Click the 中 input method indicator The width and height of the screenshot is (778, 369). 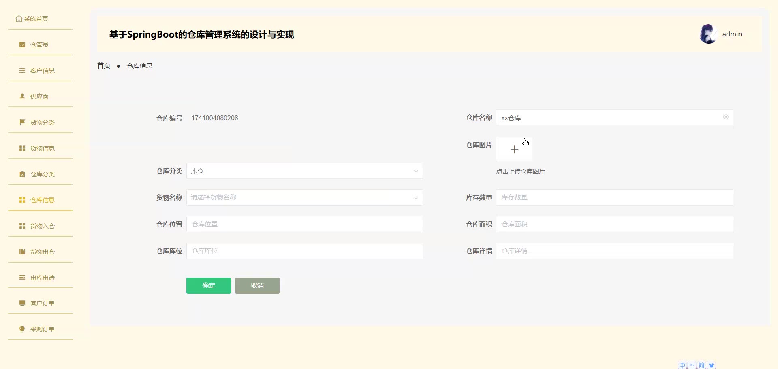pyautogui.click(x=682, y=365)
